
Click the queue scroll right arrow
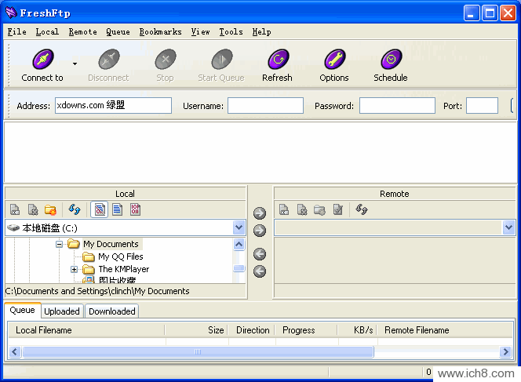point(505,351)
